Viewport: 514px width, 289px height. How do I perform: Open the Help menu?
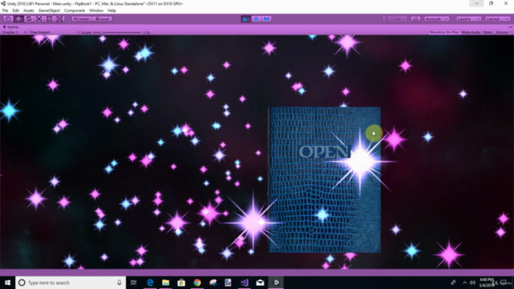[x=112, y=10]
